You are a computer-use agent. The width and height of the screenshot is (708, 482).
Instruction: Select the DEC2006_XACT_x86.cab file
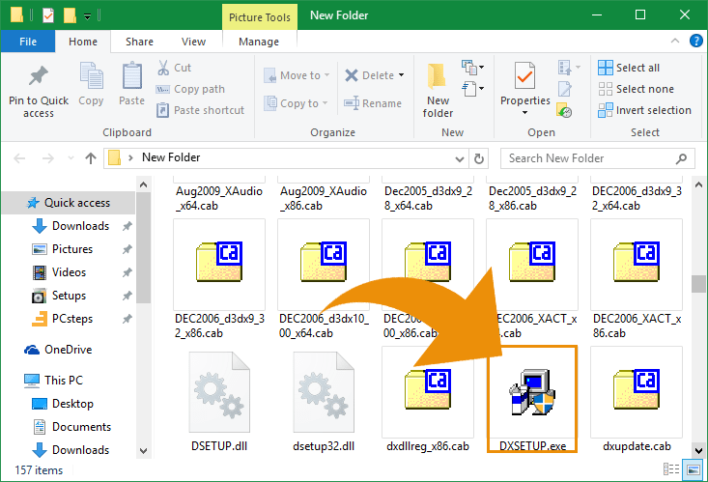click(637, 280)
